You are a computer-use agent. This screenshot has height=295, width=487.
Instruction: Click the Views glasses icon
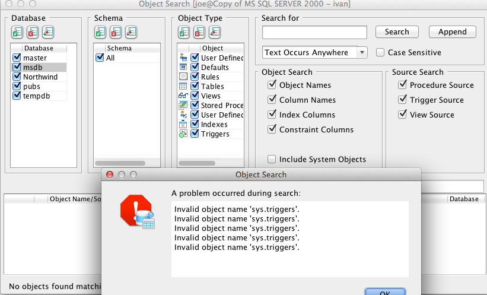coord(183,96)
